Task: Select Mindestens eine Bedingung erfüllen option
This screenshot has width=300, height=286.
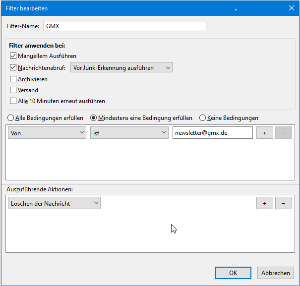Action: (x=93, y=118)
